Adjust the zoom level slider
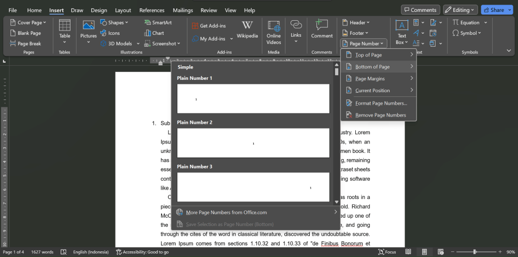 click(474, 252)
